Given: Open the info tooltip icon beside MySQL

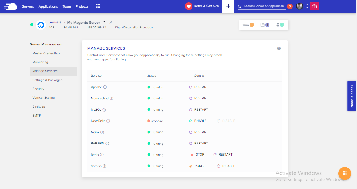Looking at the screenshot, I should click(x=105, y=109).
